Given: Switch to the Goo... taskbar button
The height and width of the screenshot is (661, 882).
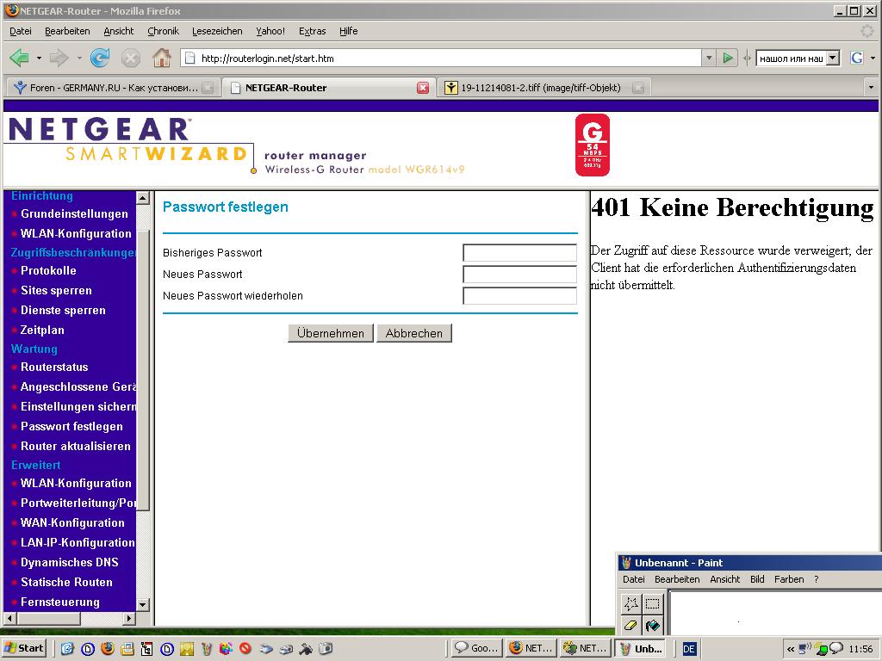Looking at the screenshot, I should (x=476, y=649).
